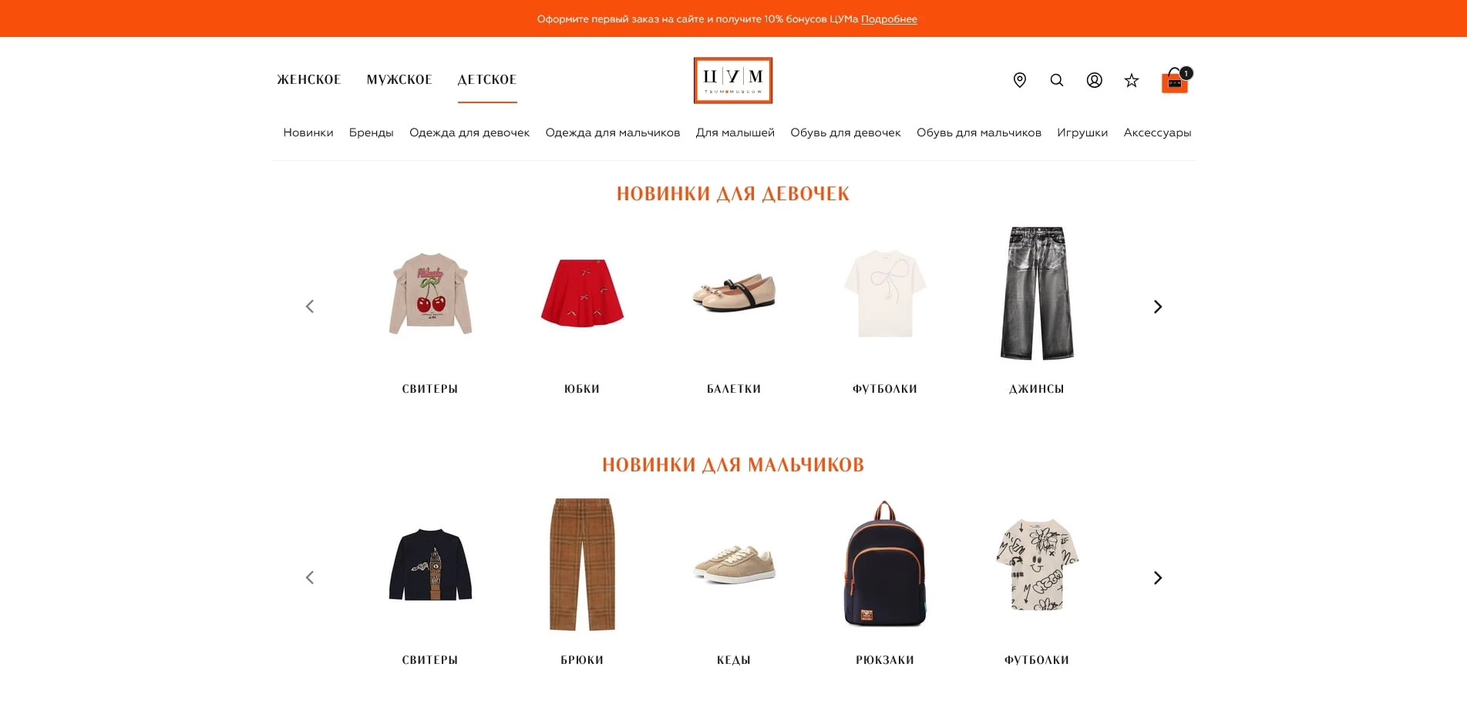Open Одежда для девочек category
This screenshot has height=714, width=1467.
click(x=469, y=132)
